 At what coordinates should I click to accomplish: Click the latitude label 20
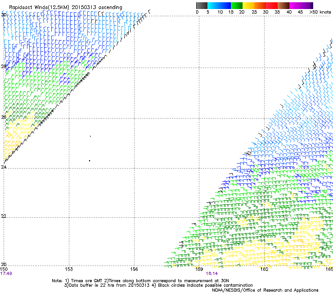(4, 264)
